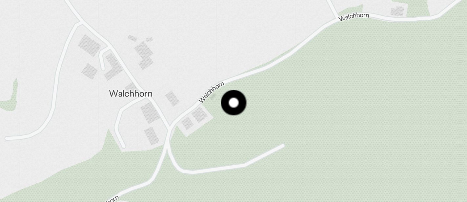This screenshot has width=467, height=202.
Task: Click the lone building beside the top-right road
Action: pyautogui.click(x=397, y=11)
